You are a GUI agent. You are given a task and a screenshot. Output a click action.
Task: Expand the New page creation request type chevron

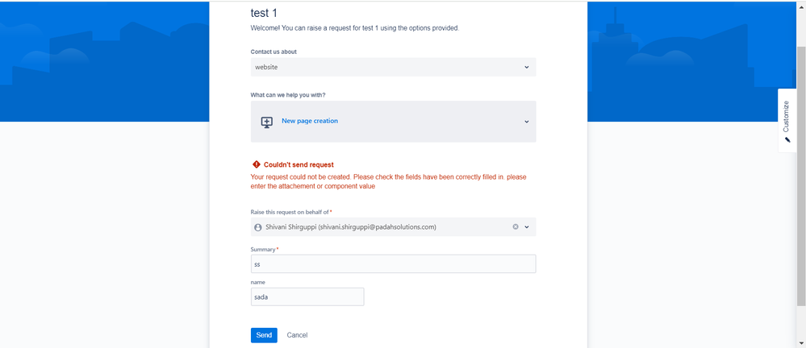click(x=526, y=122)
